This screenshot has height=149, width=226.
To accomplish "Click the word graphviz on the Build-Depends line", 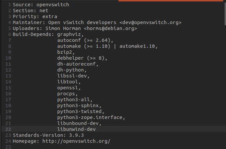I will (x=69, y=34).
